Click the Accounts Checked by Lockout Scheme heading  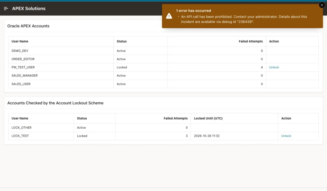point(55,103)
